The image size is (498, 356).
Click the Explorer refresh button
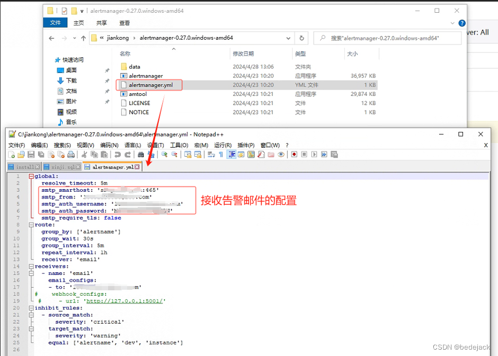[x=301, y=38]
